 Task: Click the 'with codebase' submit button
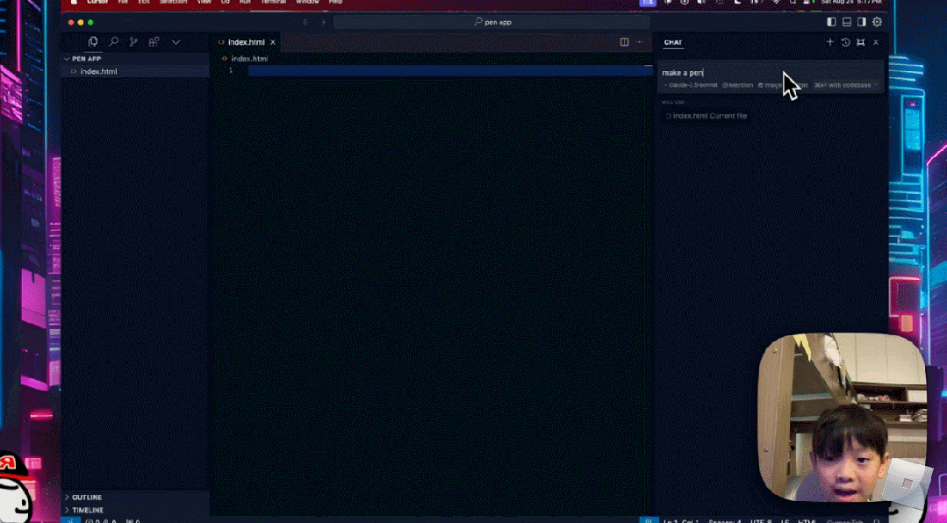click(847, 85)
